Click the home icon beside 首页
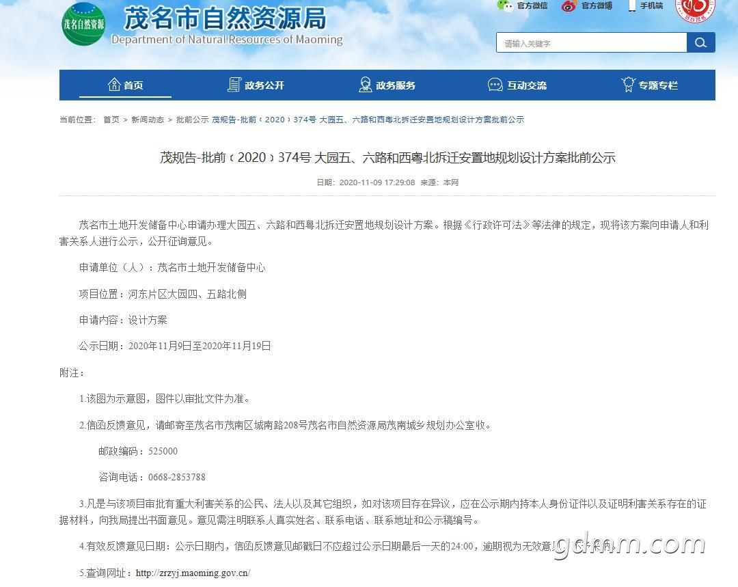 click(x=114, y=85)
